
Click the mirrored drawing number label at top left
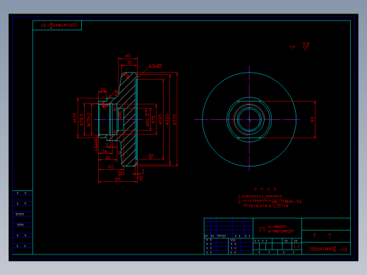click(x=59, y=25)
